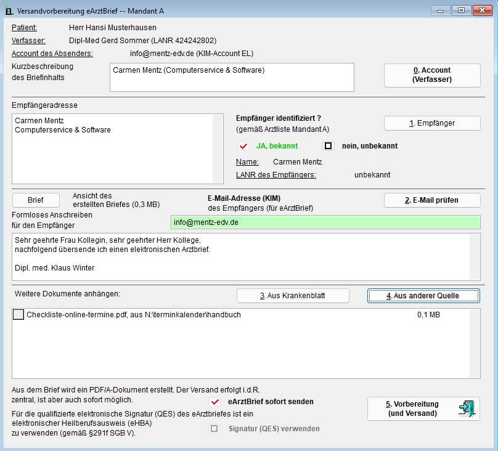Image resolution: width=498 pixels, height=451 pixels.
Task: Focus the green KIM e-mail address field
Action: 325,222
